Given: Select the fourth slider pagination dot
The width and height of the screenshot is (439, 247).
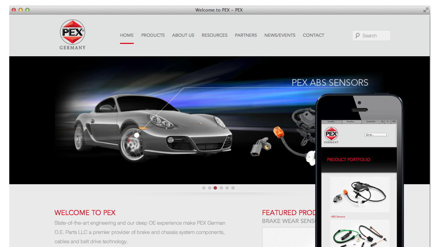Looking at the screenshot, I should [221, 188].
